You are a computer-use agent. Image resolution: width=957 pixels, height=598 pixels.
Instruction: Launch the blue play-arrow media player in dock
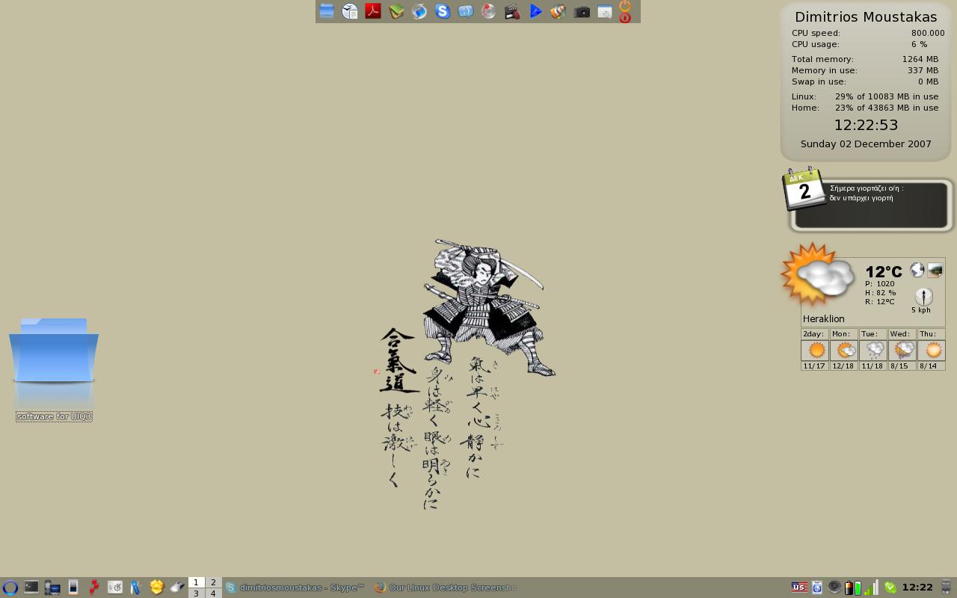535,11
